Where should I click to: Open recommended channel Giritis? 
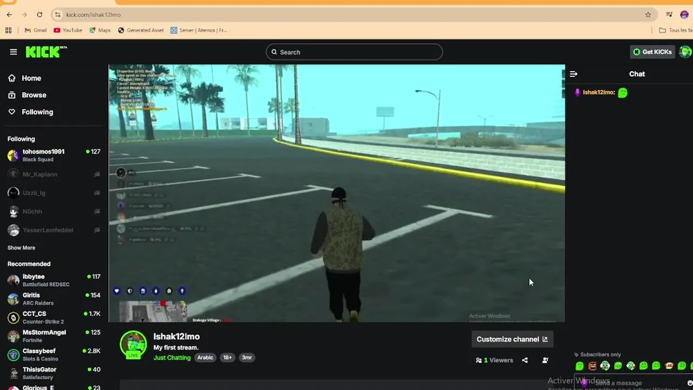point(54,299)
